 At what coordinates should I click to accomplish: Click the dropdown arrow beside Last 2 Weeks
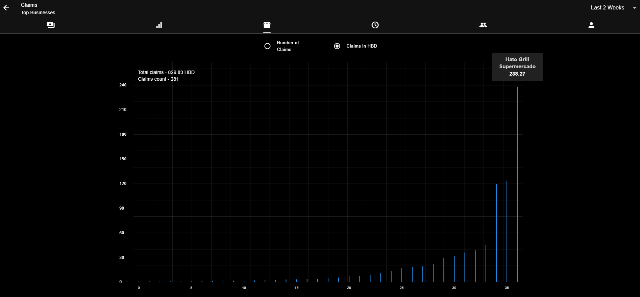[x=634, y=8]
